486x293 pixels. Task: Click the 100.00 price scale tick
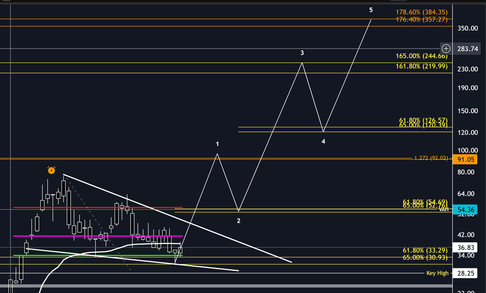tap(467, 151)
